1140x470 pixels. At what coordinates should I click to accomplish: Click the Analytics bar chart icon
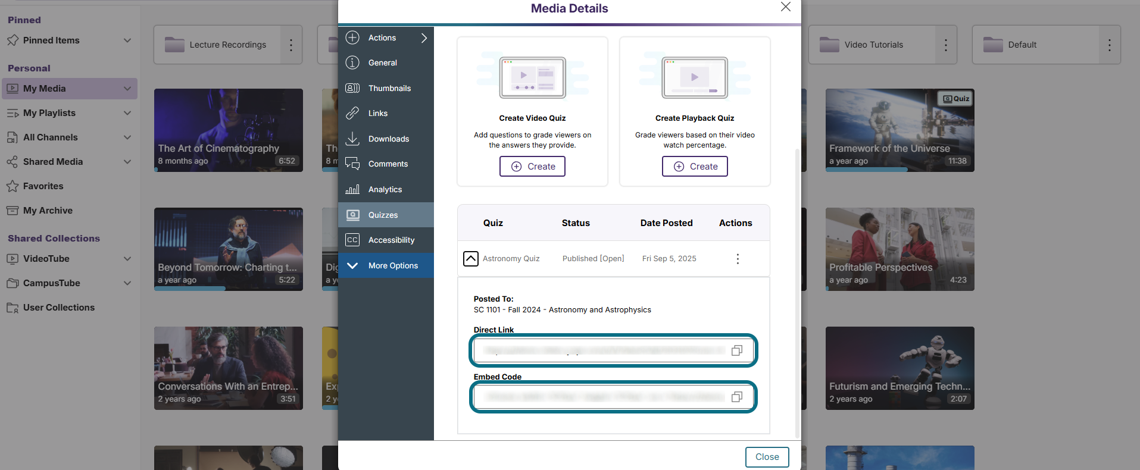point(352,189)
